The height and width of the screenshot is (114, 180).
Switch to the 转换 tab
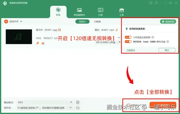tap(58, 12)
